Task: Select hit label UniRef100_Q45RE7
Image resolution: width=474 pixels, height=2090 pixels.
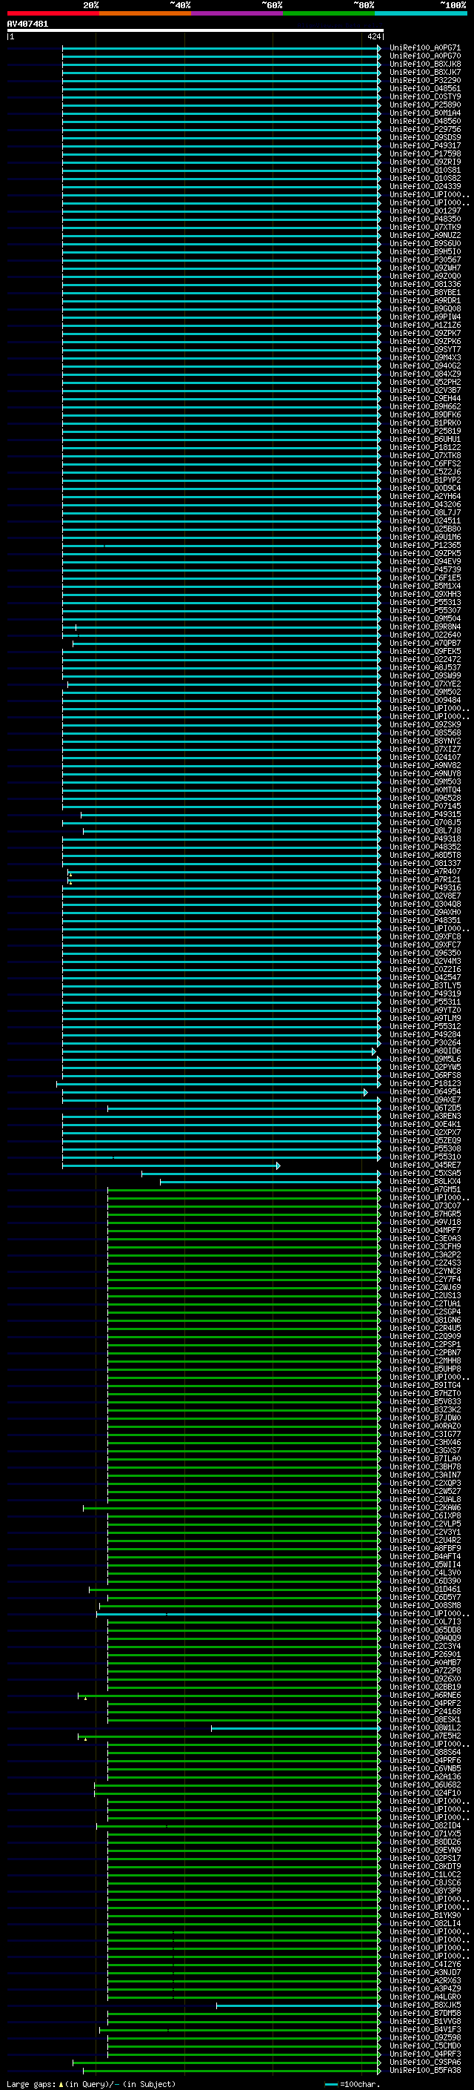Action: tap(425, 1165)
